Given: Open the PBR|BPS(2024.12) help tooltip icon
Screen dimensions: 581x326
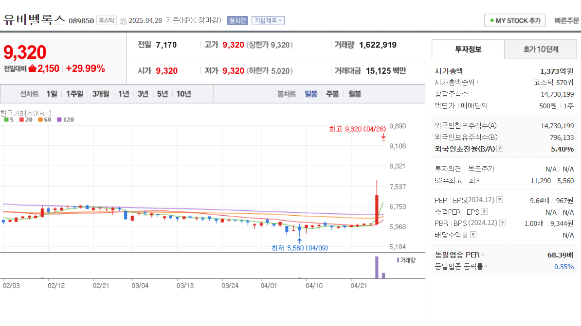Looking at the screenshot, I should click(x=503, y=222).
